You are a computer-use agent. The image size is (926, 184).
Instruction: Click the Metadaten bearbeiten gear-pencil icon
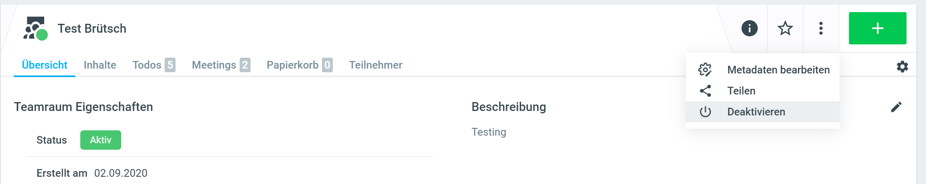[x=705, y=70]
